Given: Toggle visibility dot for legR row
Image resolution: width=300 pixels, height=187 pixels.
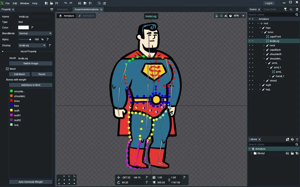Looking at the screenshot, I should click(249, 85).
